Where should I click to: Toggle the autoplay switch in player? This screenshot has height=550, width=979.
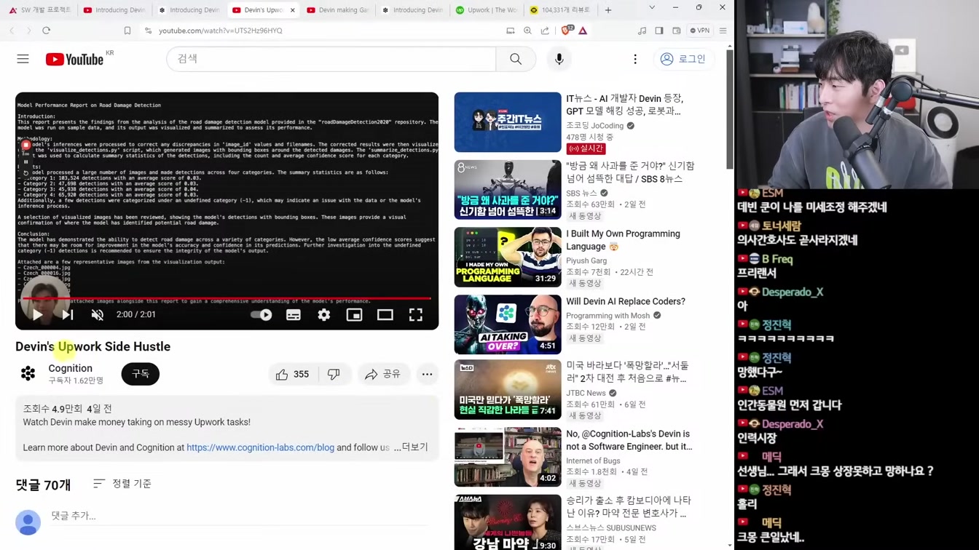(x=261, y=315)
